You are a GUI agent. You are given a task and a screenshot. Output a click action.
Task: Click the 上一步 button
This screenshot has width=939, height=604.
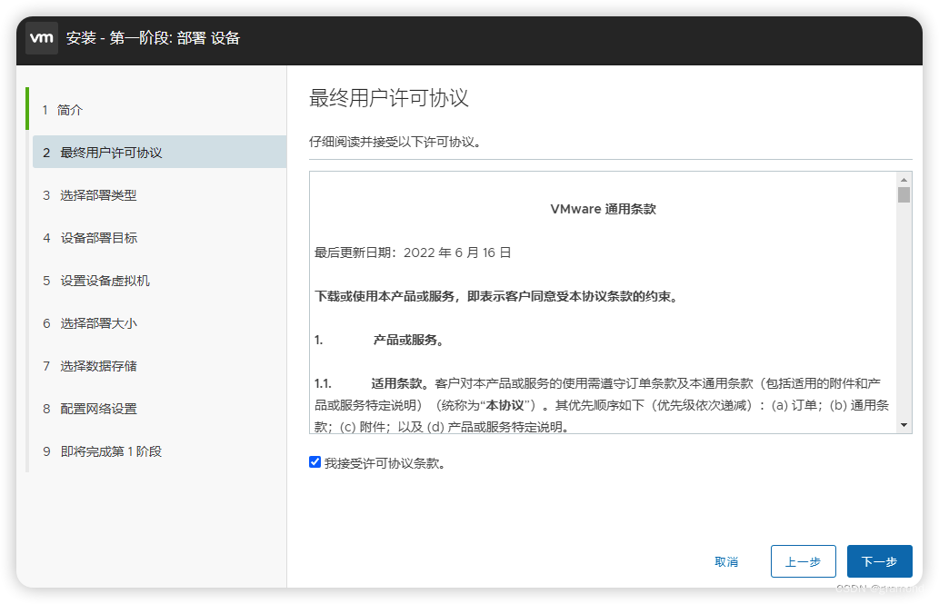(x=803, y=561)
